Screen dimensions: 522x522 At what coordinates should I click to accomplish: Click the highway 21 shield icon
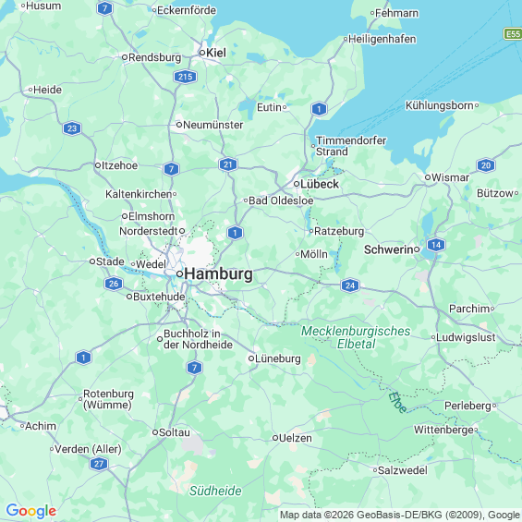(x=227, y=164)
